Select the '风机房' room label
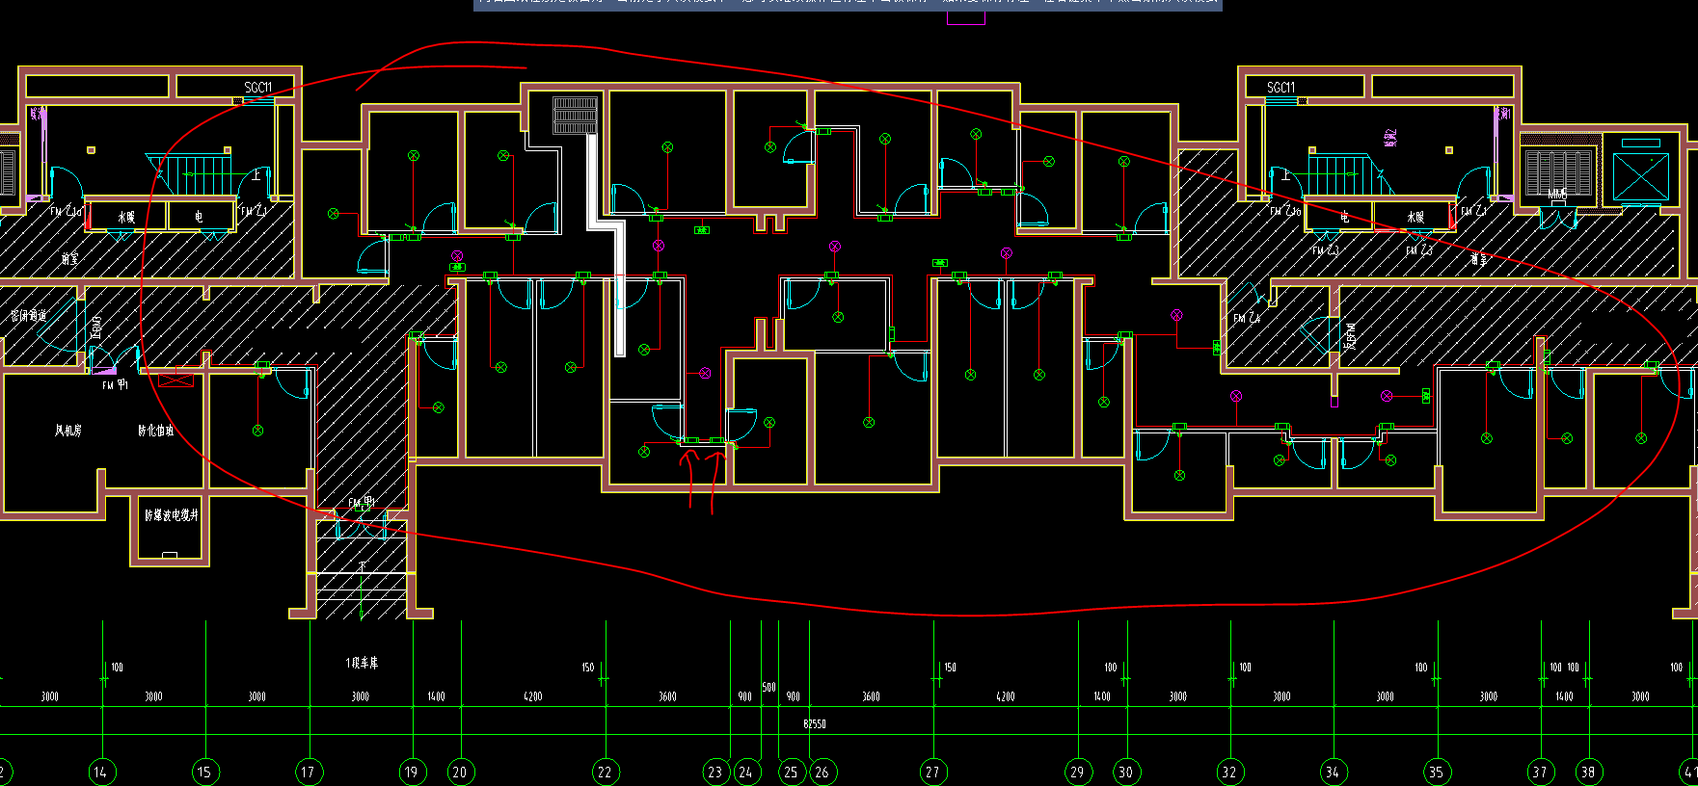 [x=68, y=431]
